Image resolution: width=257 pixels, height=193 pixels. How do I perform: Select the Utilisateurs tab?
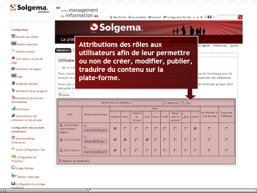63,50
